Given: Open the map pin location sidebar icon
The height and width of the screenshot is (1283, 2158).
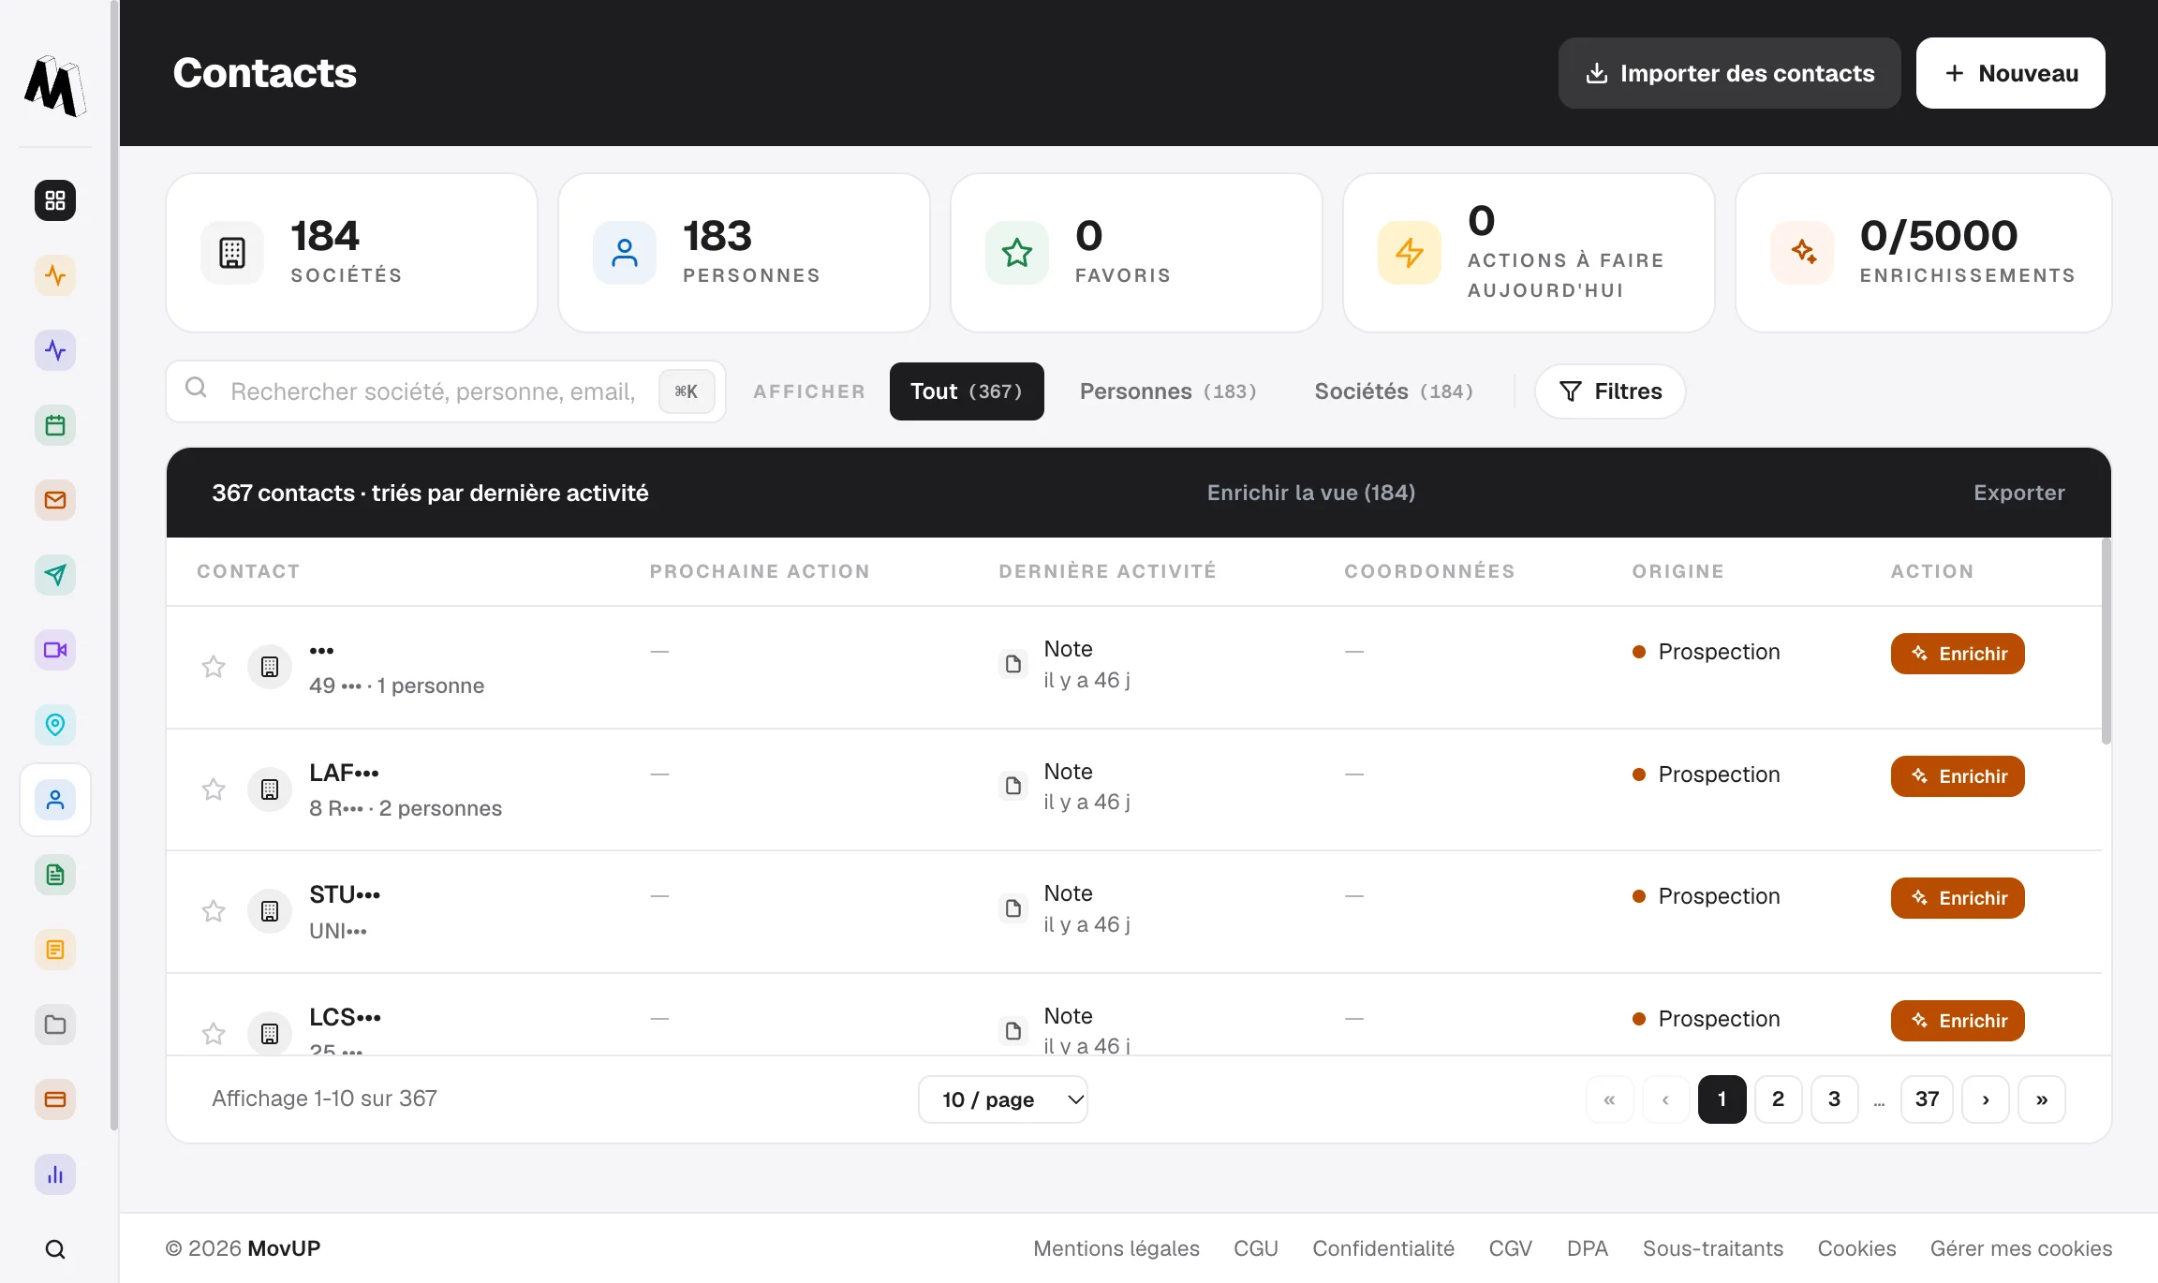Looking at the screenshot, I should tap(55, 725).
